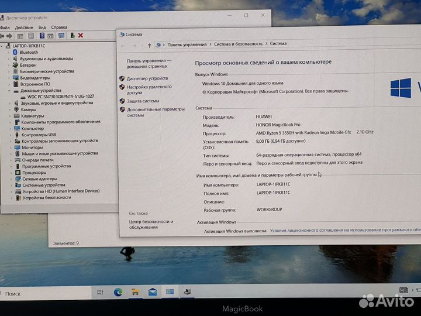Click blue Help question-mark toolbar icon
This screenshot has width=421, height=316.
[42, 36]
